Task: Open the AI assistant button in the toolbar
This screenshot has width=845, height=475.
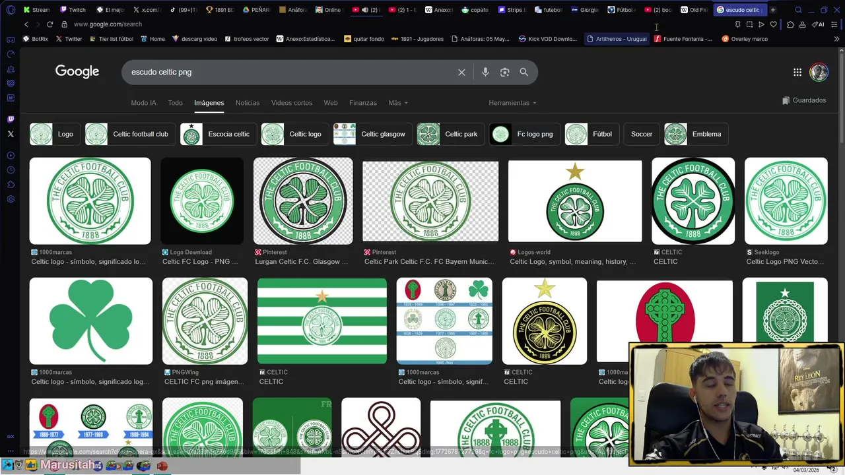Action: (x=818, y=24)
